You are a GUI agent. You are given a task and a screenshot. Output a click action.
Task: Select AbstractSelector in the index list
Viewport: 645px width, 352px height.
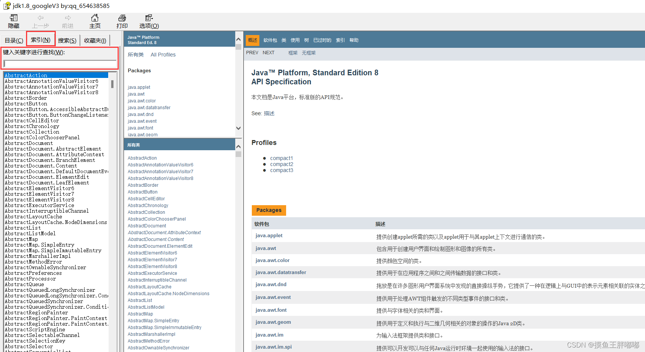[29, 346]
